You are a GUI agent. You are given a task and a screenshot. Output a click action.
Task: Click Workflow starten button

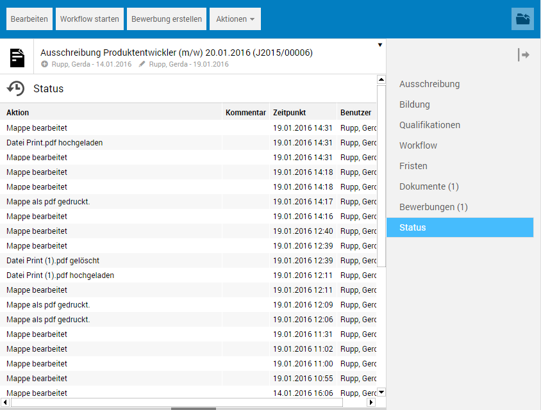[x=90, y=19]
